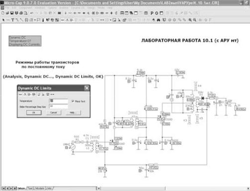Image resolution: width=250 pixels, height=191 pixels.
Task: Click the Undo toolbar icon
Action: pyautogui.click(x=32, y=13)
